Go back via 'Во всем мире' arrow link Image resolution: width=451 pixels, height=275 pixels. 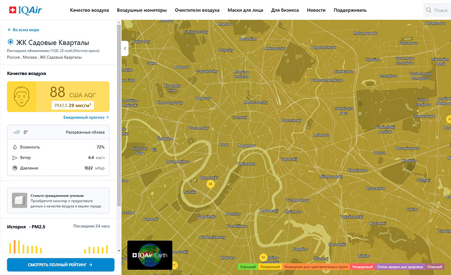pos(23,30)
